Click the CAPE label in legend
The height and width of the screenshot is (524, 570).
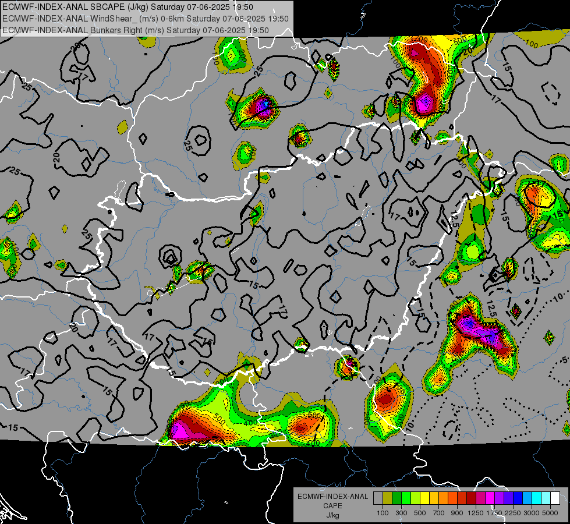(332, 506)
